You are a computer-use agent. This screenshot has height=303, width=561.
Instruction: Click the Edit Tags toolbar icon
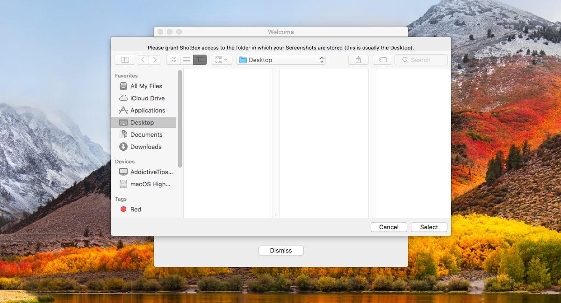(x=382, y=60)
